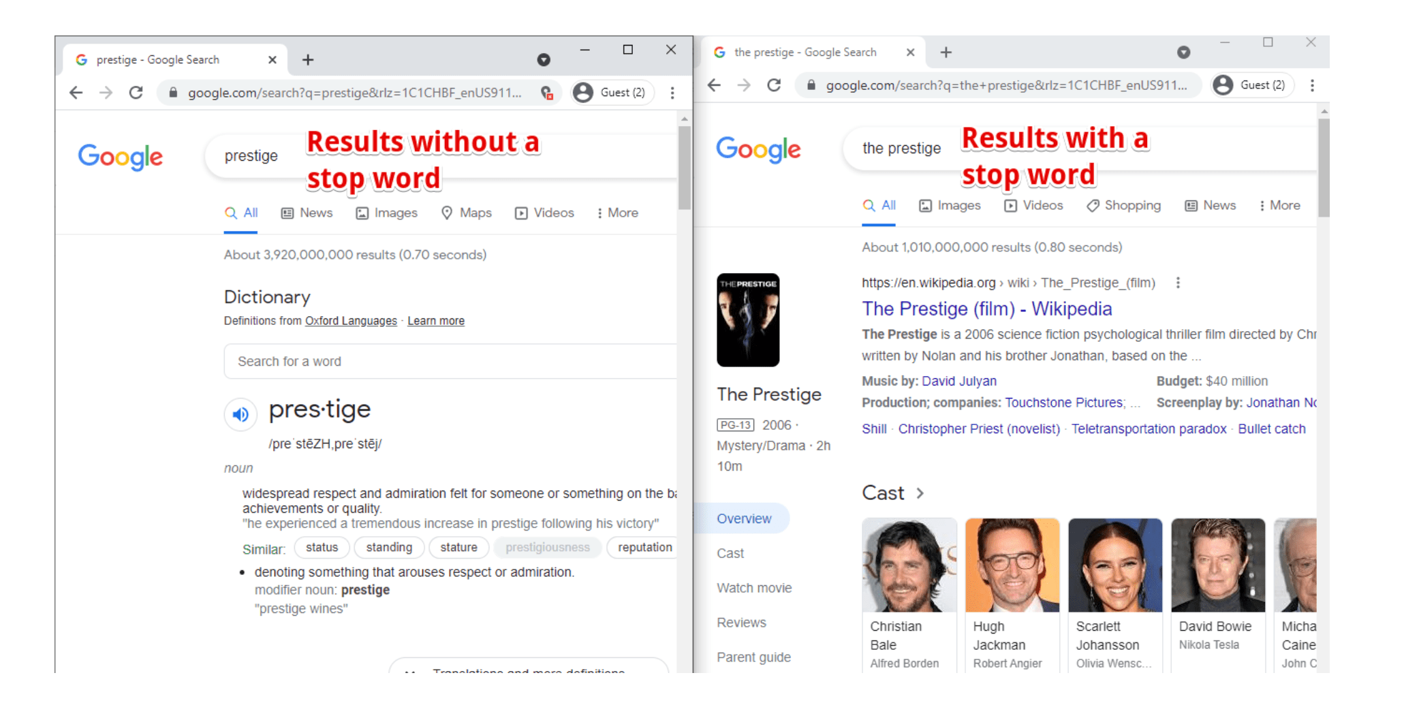Select the 'status' similar word chip

[x=322, y=548]
